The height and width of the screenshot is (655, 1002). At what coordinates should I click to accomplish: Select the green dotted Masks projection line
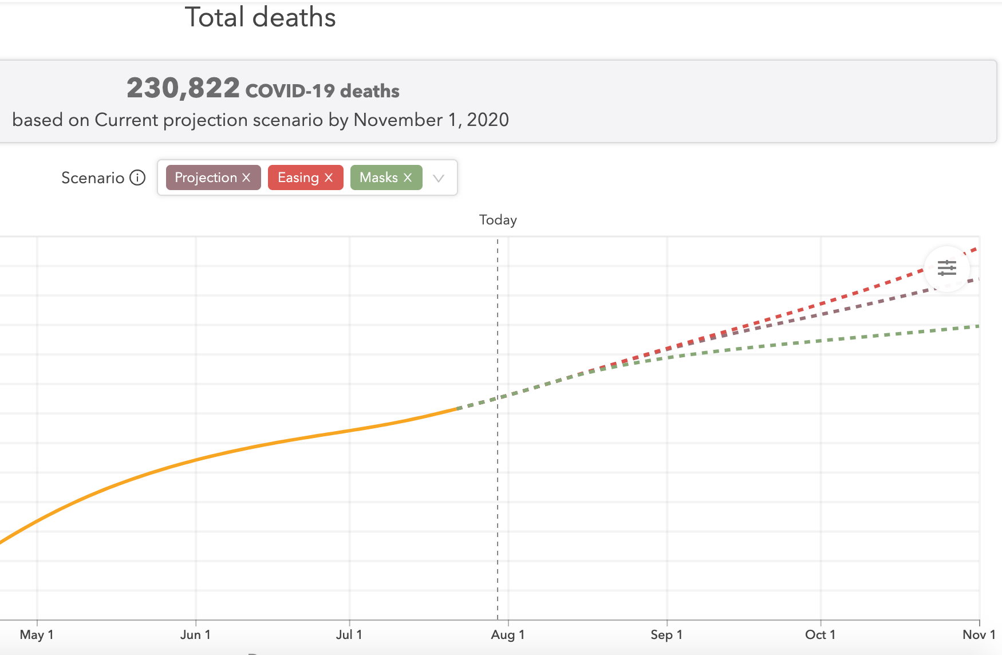[859, 336]
